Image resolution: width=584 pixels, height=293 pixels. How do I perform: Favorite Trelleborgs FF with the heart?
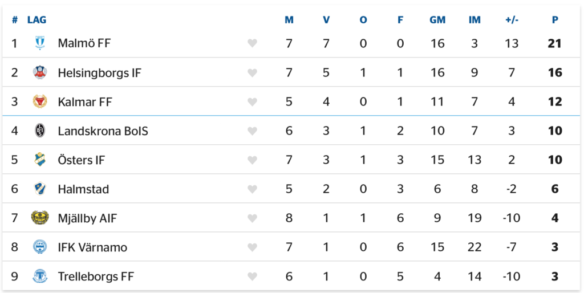click(x=253, y=276)
